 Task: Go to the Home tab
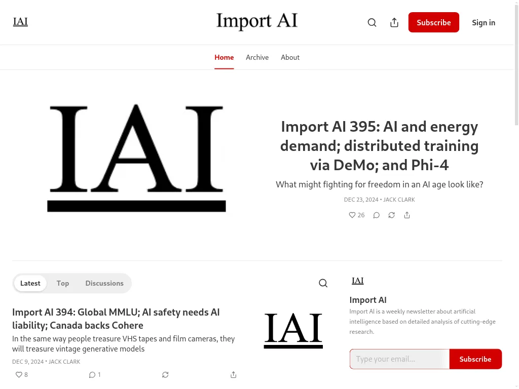224,57
